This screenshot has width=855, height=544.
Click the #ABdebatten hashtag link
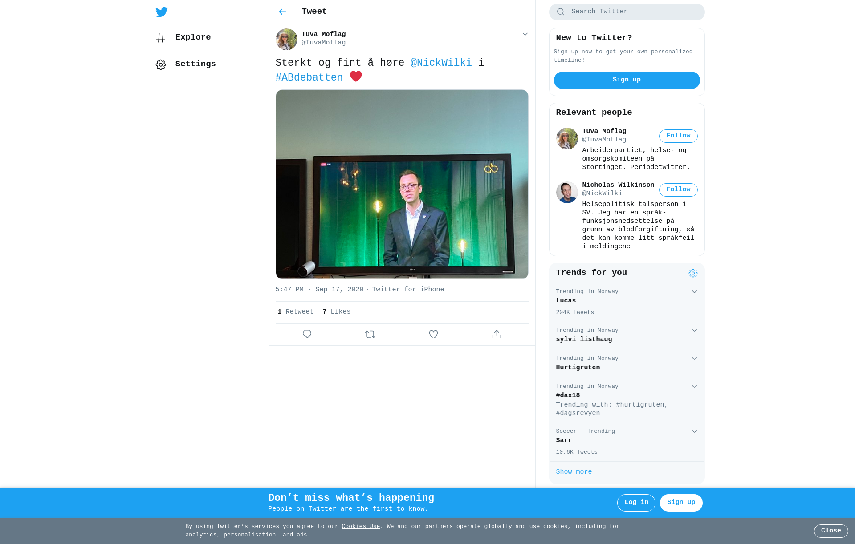click(309, 77)
